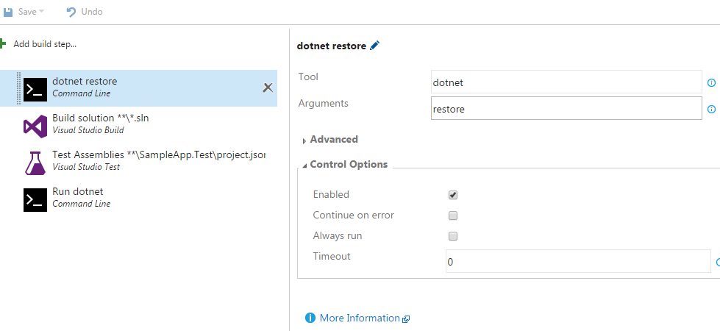This screenshot has height=331, width=720.
Task: Collapse the Control Options section
Action: pyautogui.click(x=344, y=165)
